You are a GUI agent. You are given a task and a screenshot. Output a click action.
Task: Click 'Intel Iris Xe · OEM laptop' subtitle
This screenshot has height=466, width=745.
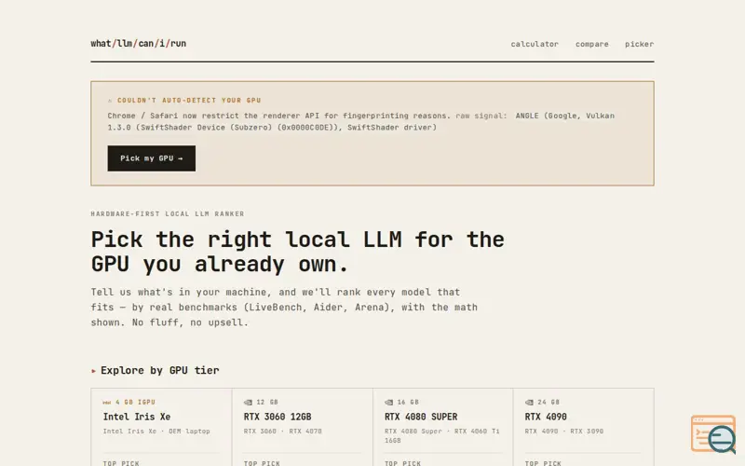click(156, 432)
